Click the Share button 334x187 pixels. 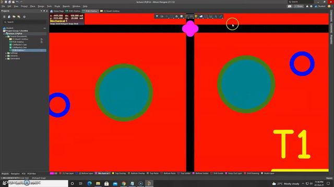pyautogui.click(x=299, y=6)
